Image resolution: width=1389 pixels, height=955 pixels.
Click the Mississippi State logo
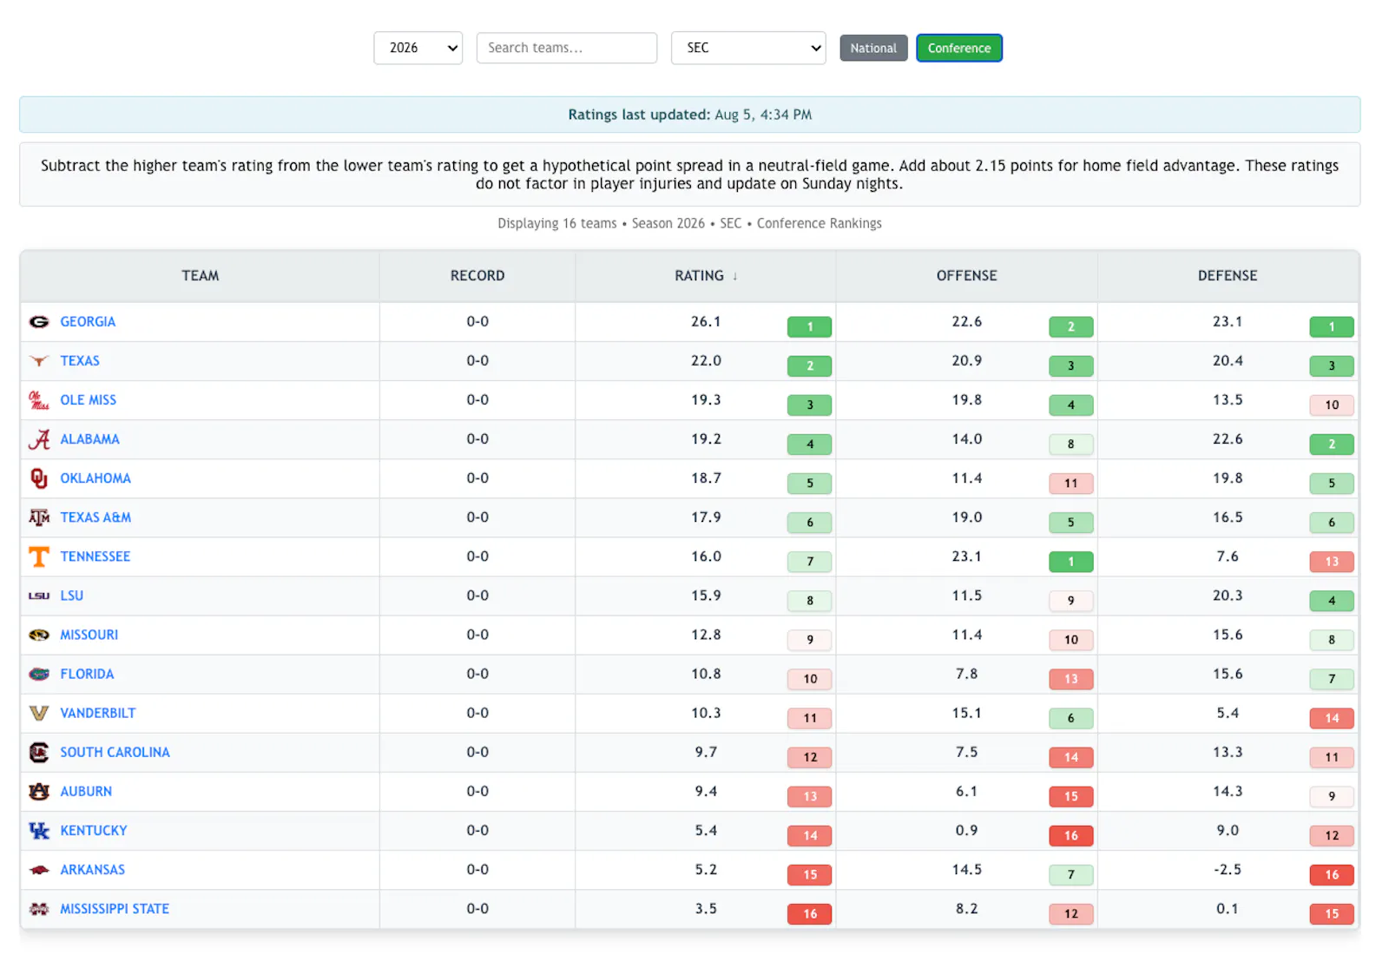[x=39, y=909]
